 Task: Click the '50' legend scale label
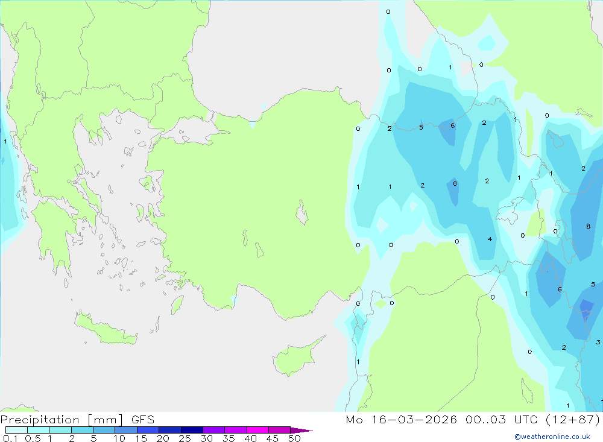tap(295, 438)
